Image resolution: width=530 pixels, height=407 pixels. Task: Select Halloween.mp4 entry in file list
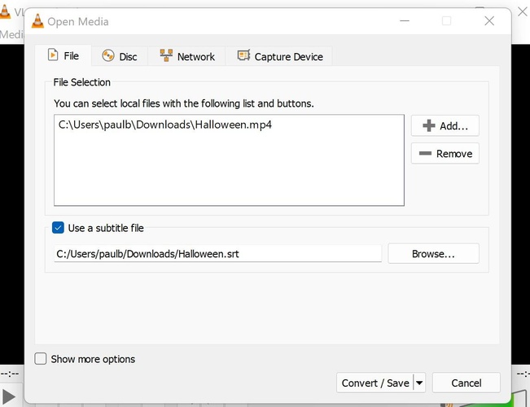click(165, 125)
